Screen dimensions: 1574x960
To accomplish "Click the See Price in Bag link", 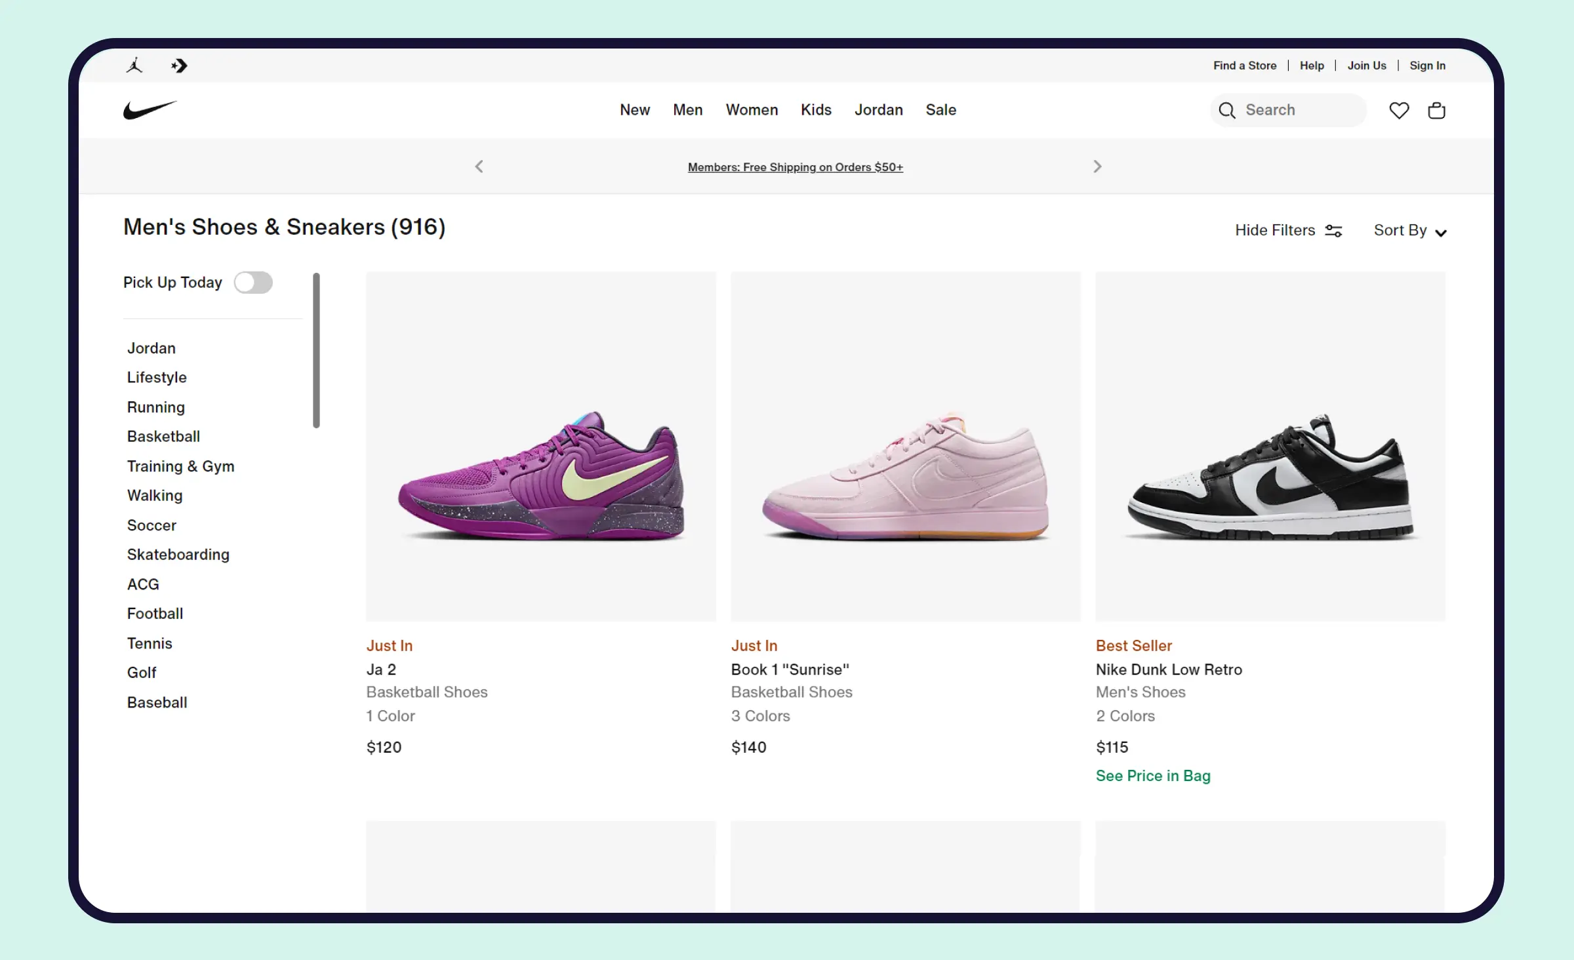I will 1153,776.
